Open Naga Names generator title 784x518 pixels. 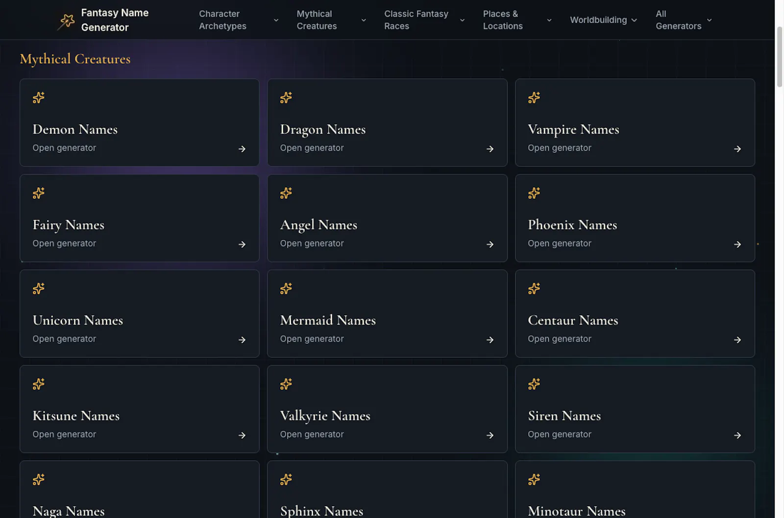coord(69,511)
